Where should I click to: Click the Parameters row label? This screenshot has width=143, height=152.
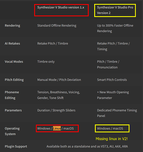pyautogui.click(x=13, y=110)
